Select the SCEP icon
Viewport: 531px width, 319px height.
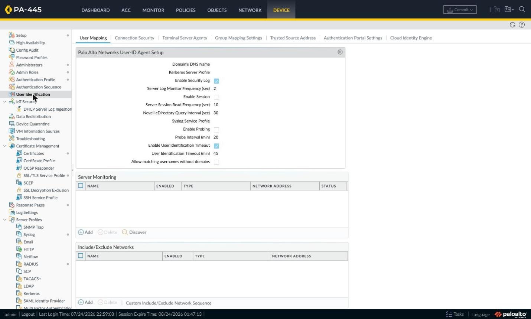point(19,183)
